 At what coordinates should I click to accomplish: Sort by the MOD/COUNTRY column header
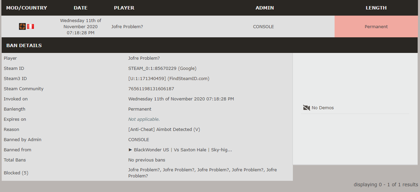pos(26,8)
